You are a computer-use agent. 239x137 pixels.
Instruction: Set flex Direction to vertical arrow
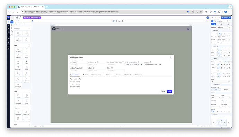[x=225, y=62]
